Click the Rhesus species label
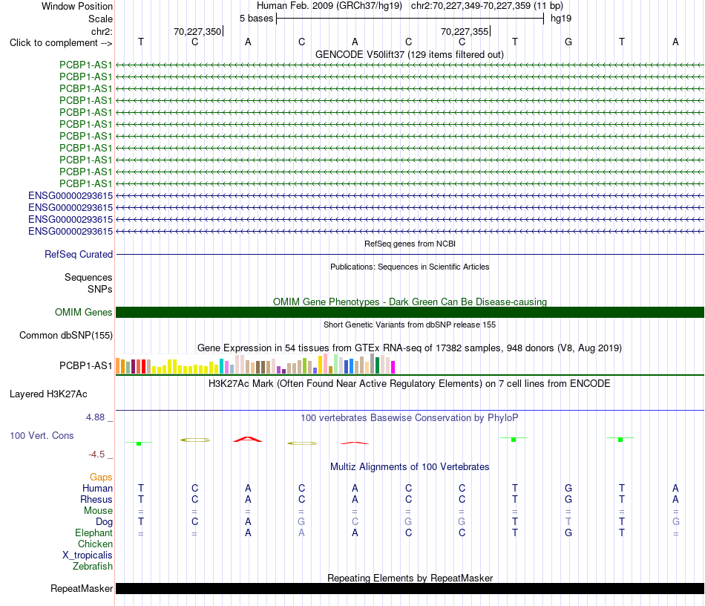This screenshot has height=606, width=705. point(96,499)
